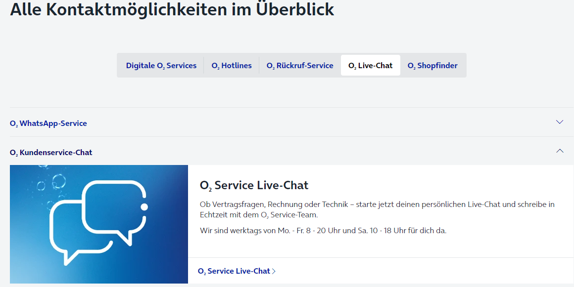Click the O2 WhatsApp-Service heading
This screenshot has height=287, width=574.
(x=48, y=123)
